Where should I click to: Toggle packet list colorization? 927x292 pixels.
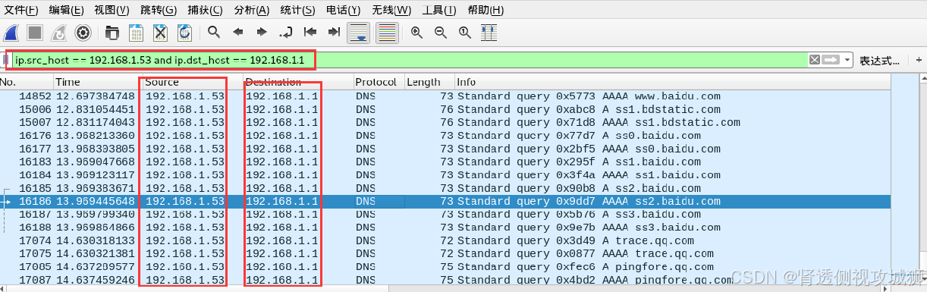tap(388, 33)
